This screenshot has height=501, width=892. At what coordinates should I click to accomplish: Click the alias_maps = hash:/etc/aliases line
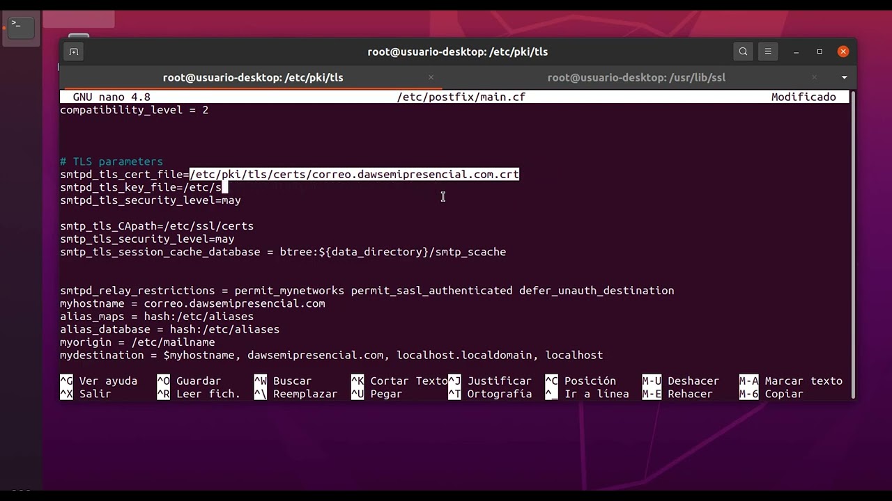(x=157, y=317)
